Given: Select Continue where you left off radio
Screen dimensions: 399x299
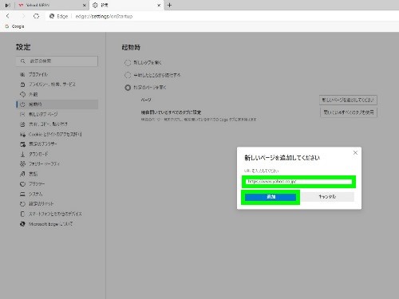Looking at the screenshot, I should coord(128,75).
